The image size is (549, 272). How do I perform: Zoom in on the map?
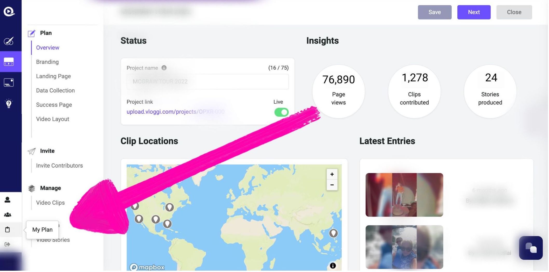(x=332, y=174)
